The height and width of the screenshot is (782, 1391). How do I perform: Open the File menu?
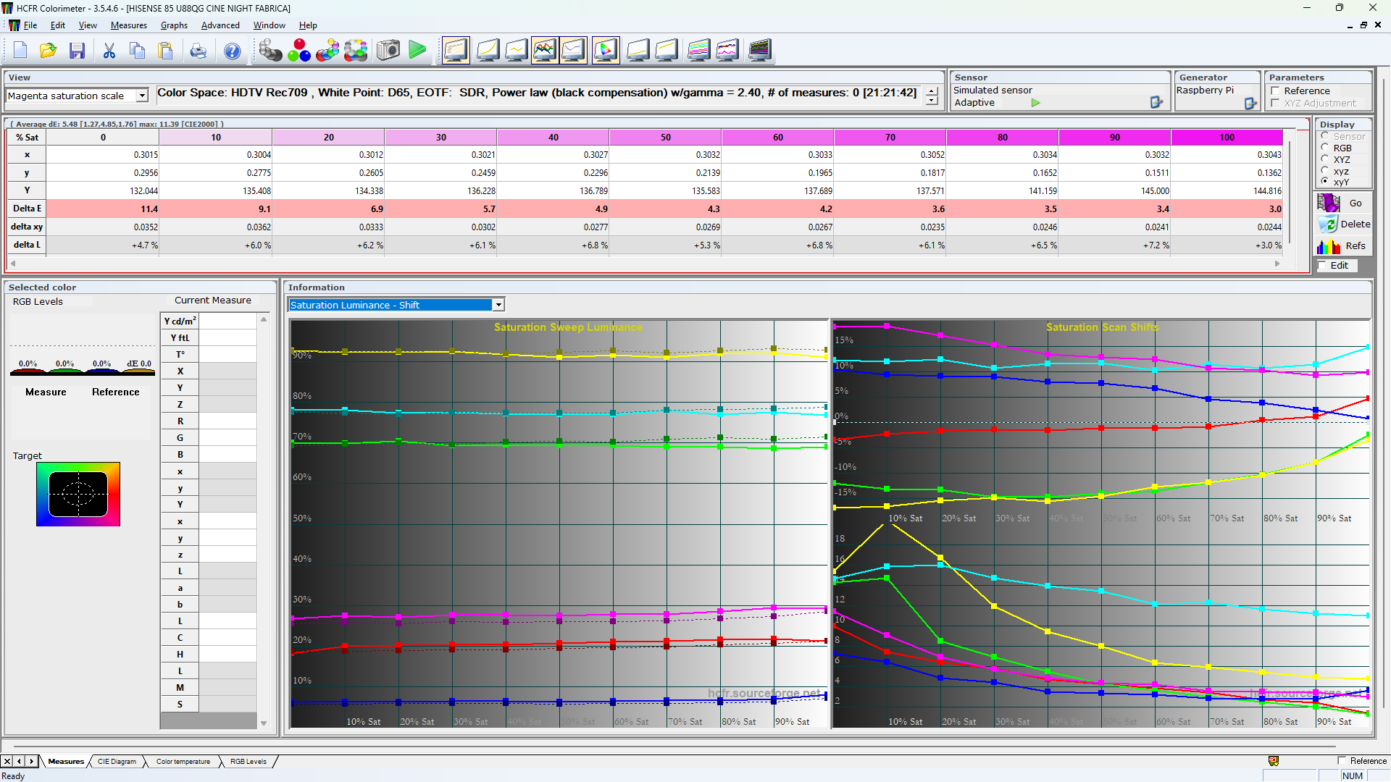[x=30, y=25]
